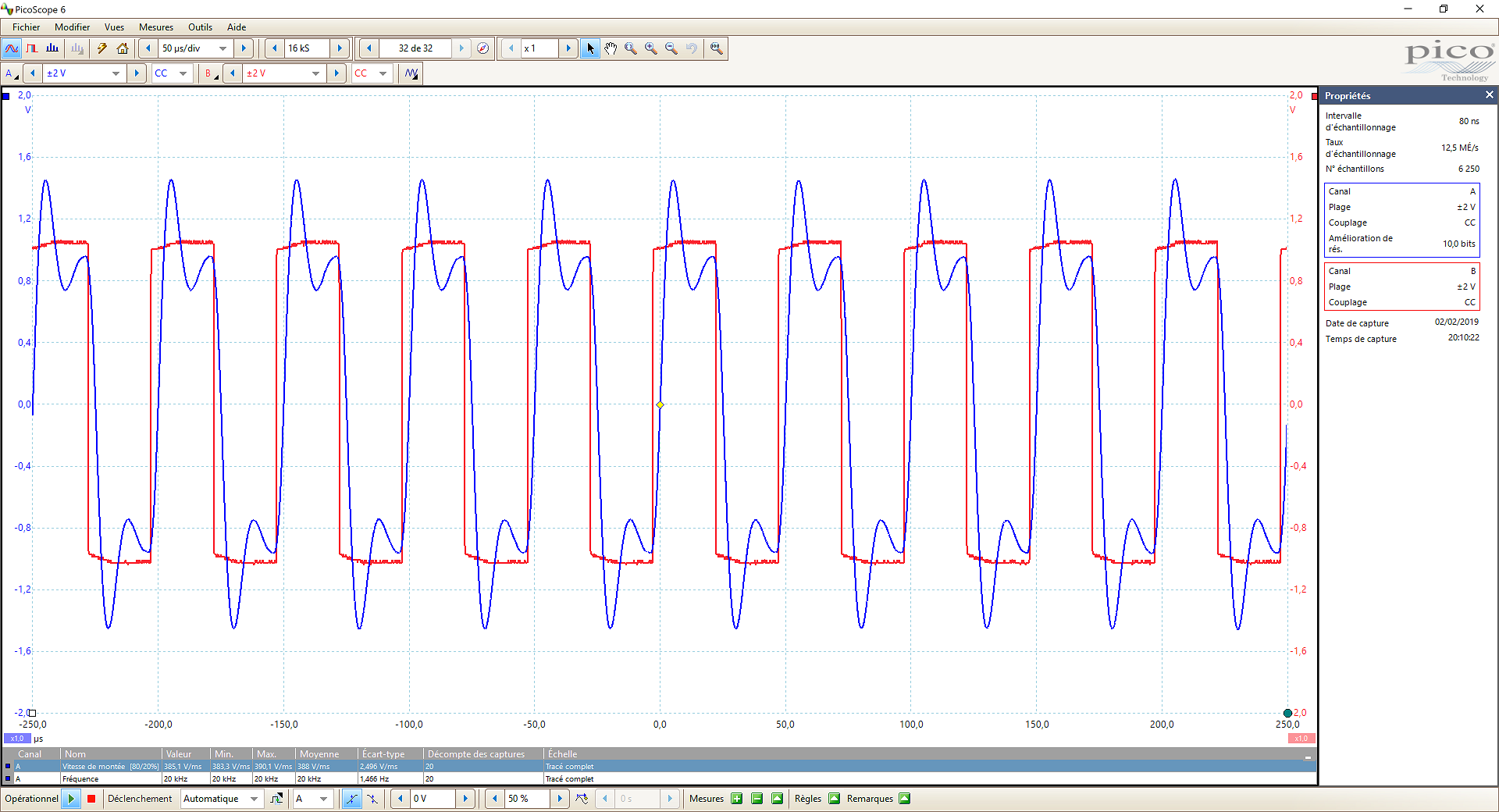Edit measurement icon next to Mesures
The height and width of the screenshot is (812, 1499).
tap(777, 799)
